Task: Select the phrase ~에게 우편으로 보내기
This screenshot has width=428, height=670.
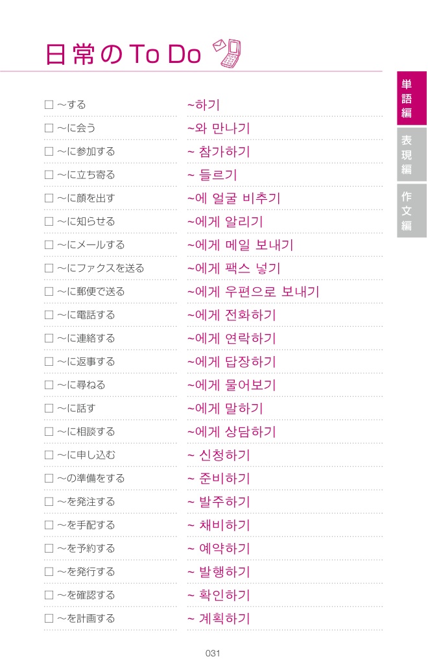Action: pyautogui.click(x=253, y=291)
